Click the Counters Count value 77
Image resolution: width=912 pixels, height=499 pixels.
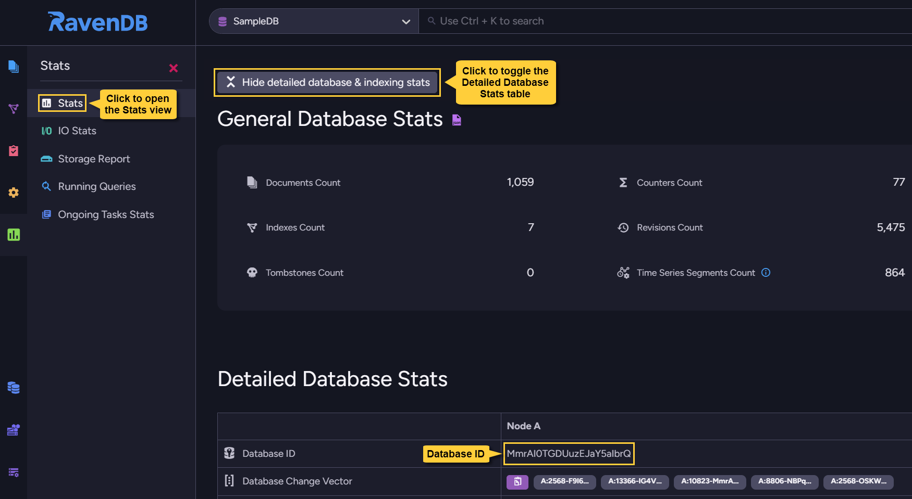899,182
